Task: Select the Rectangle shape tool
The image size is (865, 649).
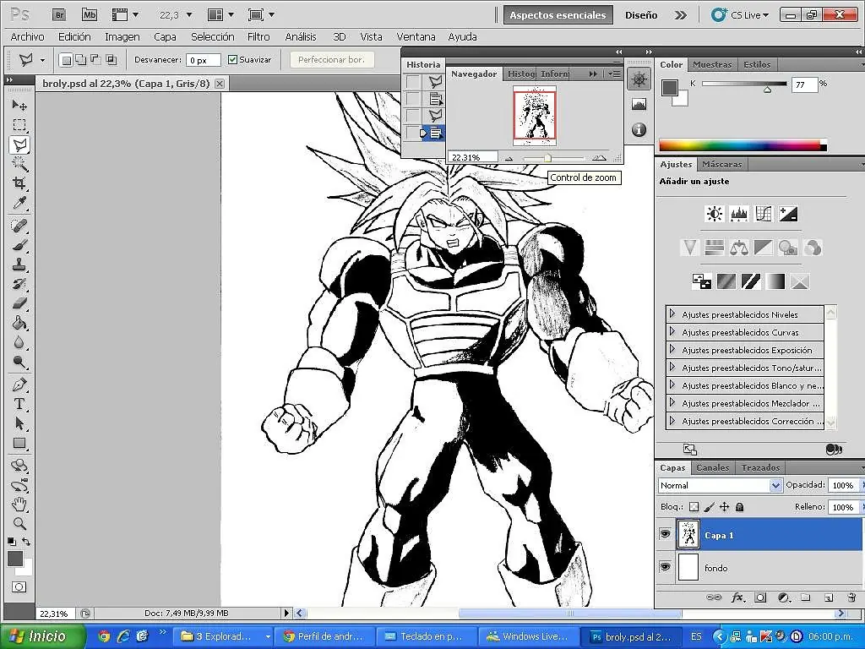Action: 19,443
